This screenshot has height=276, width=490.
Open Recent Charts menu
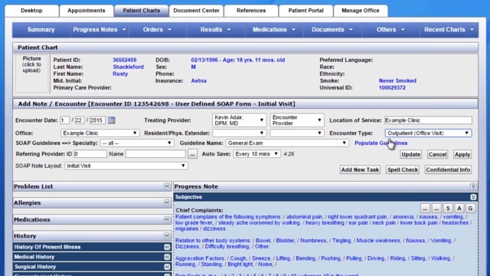pos(449,30)
